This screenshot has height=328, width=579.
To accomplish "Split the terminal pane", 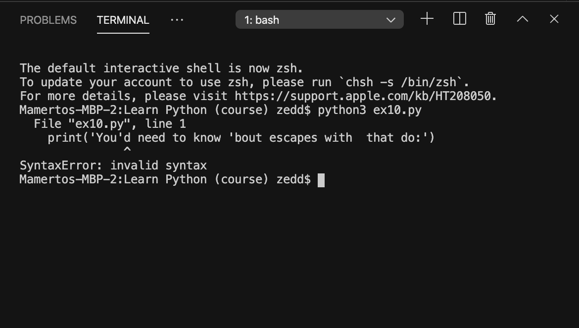I will click(459, 19).
